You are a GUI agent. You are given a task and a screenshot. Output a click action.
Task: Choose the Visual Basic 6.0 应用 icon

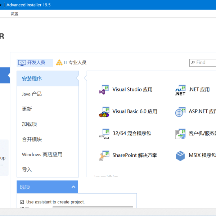104,112
